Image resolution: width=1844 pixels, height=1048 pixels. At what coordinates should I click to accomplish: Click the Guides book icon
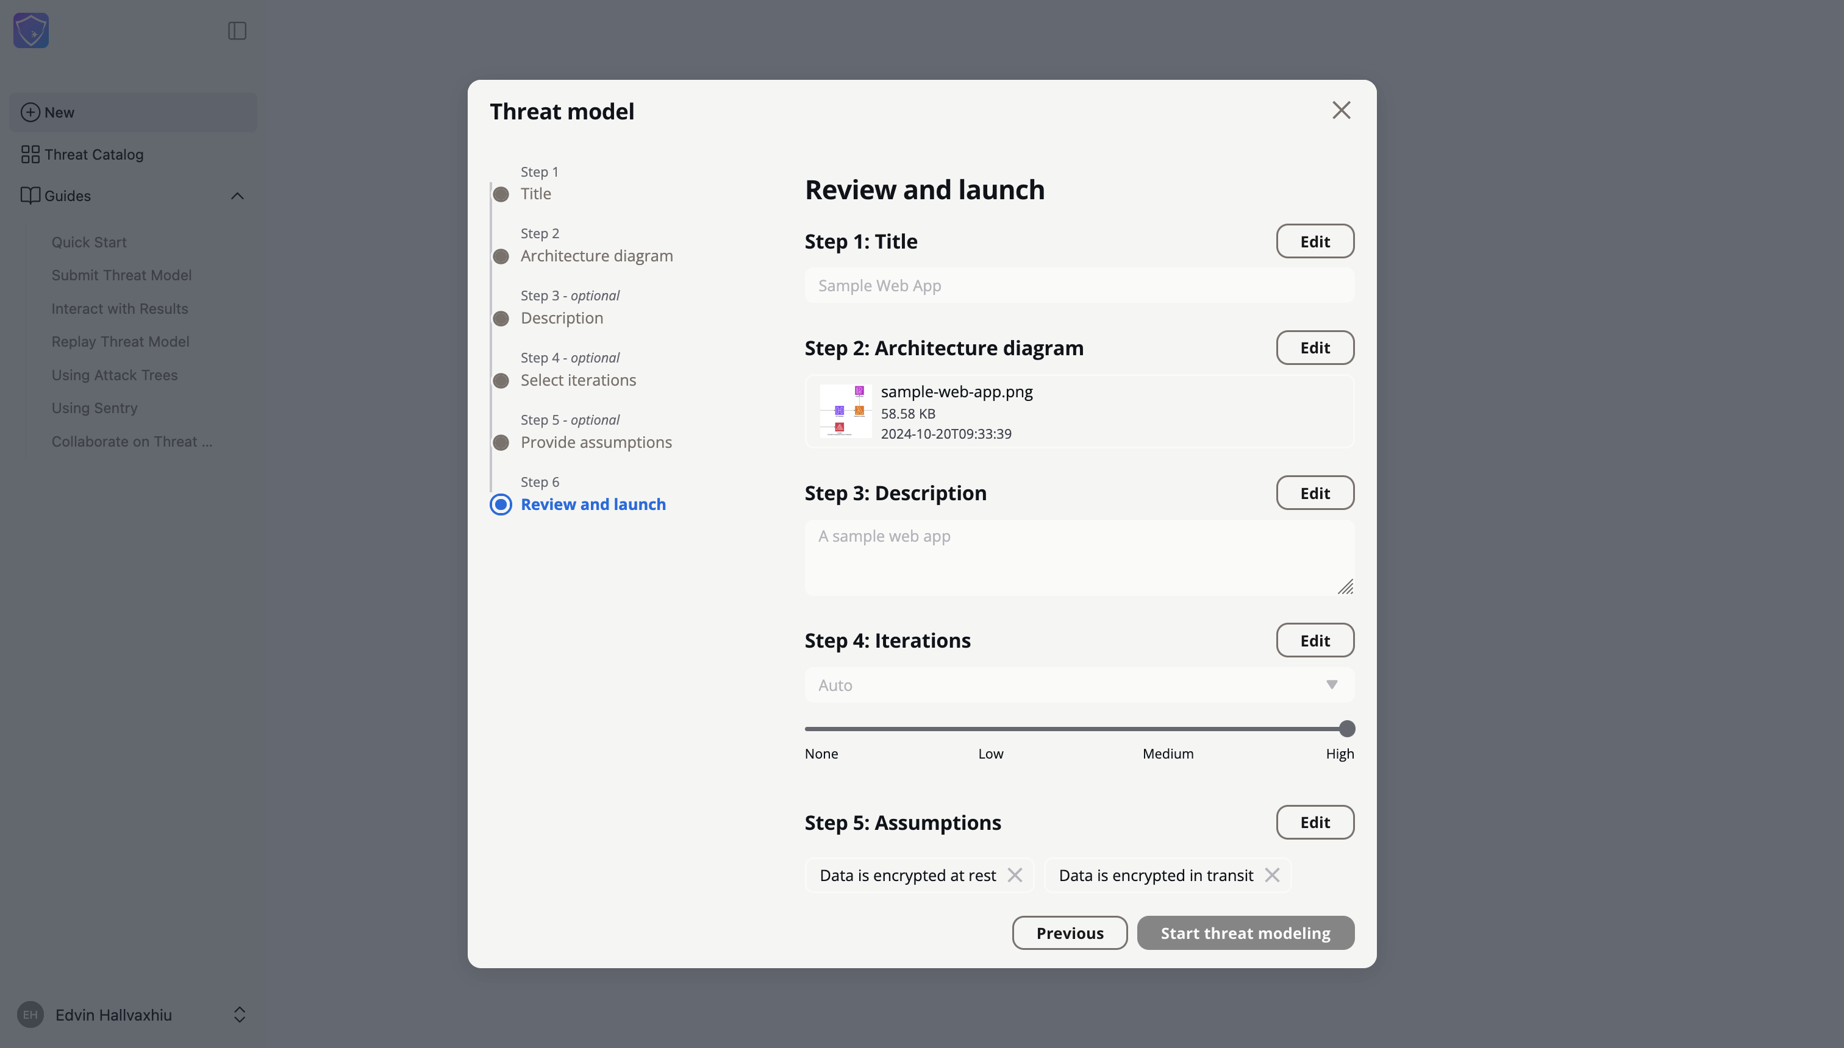(x=30, y=196)
